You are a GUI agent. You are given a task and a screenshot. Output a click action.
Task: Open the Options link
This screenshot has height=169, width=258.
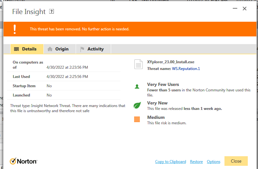point(213,162)
